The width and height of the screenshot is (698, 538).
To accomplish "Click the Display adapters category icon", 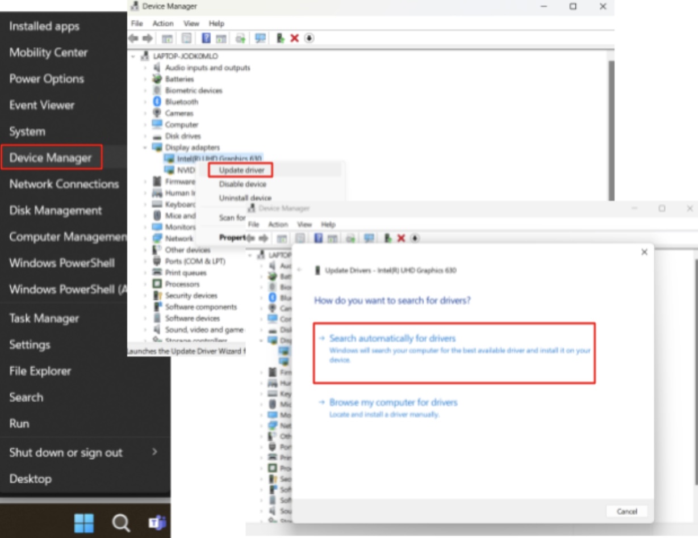I will click(x=157, y=147).
